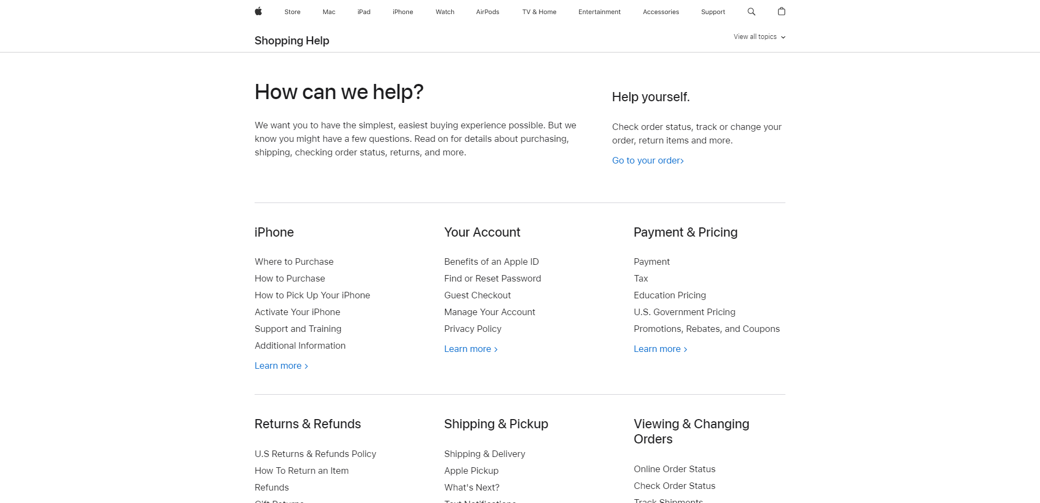Click the chevron next to Go to your order
The image size is (1040, 503).
[682, 160]
